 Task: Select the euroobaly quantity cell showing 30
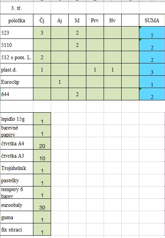(x=42, y=205)
